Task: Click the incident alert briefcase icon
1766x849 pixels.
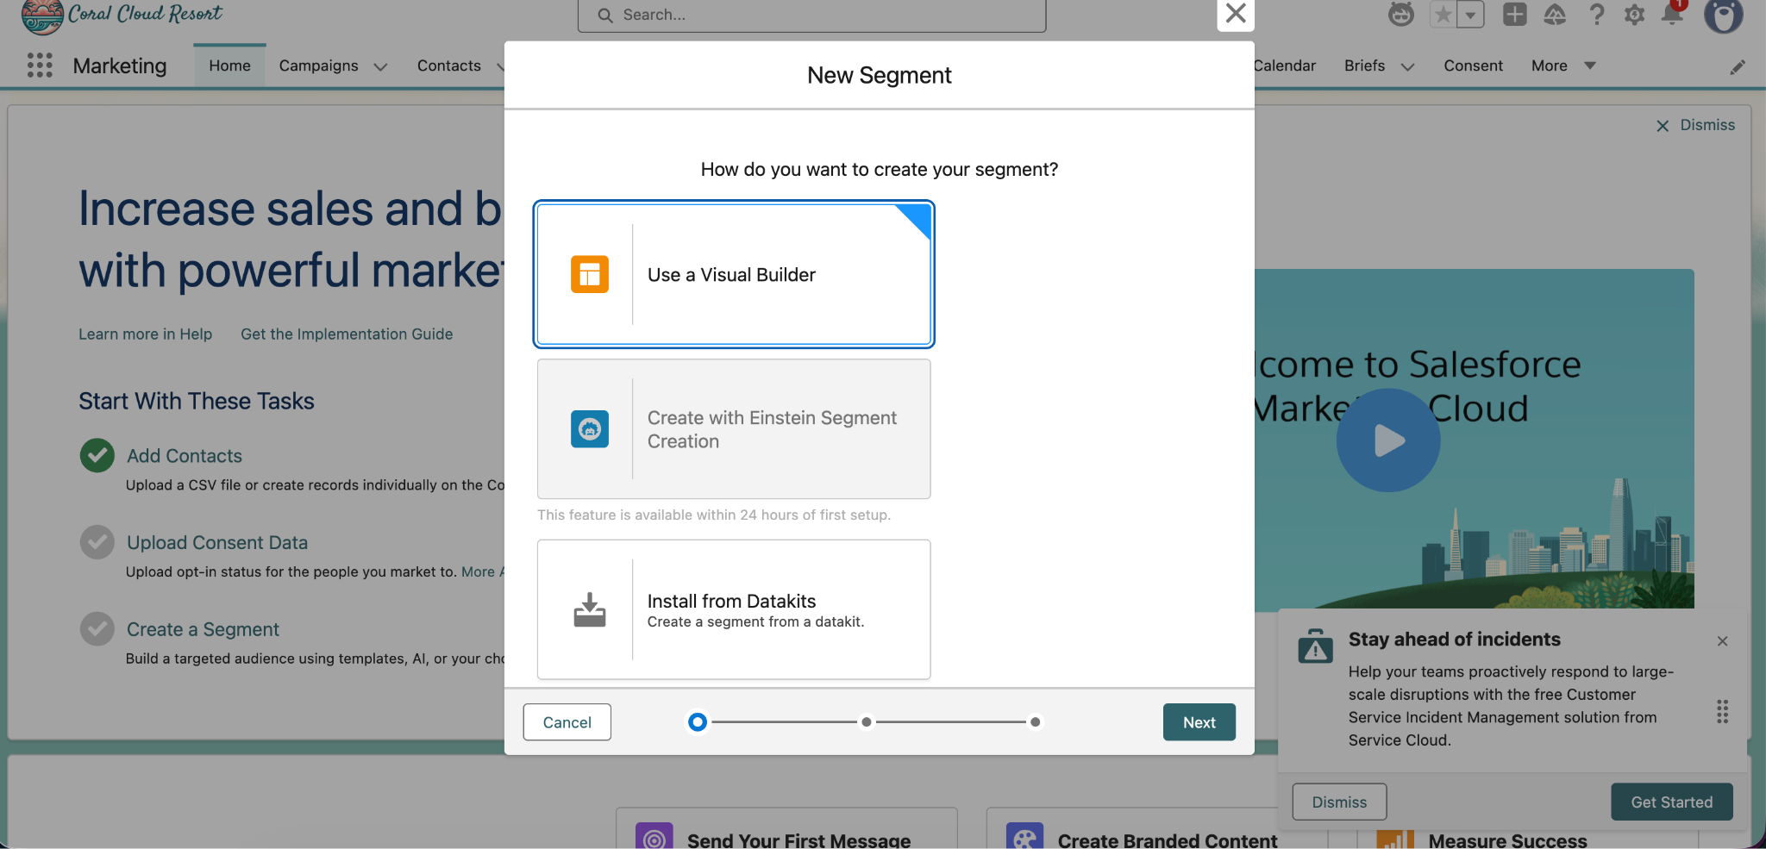Action: 1315,646
